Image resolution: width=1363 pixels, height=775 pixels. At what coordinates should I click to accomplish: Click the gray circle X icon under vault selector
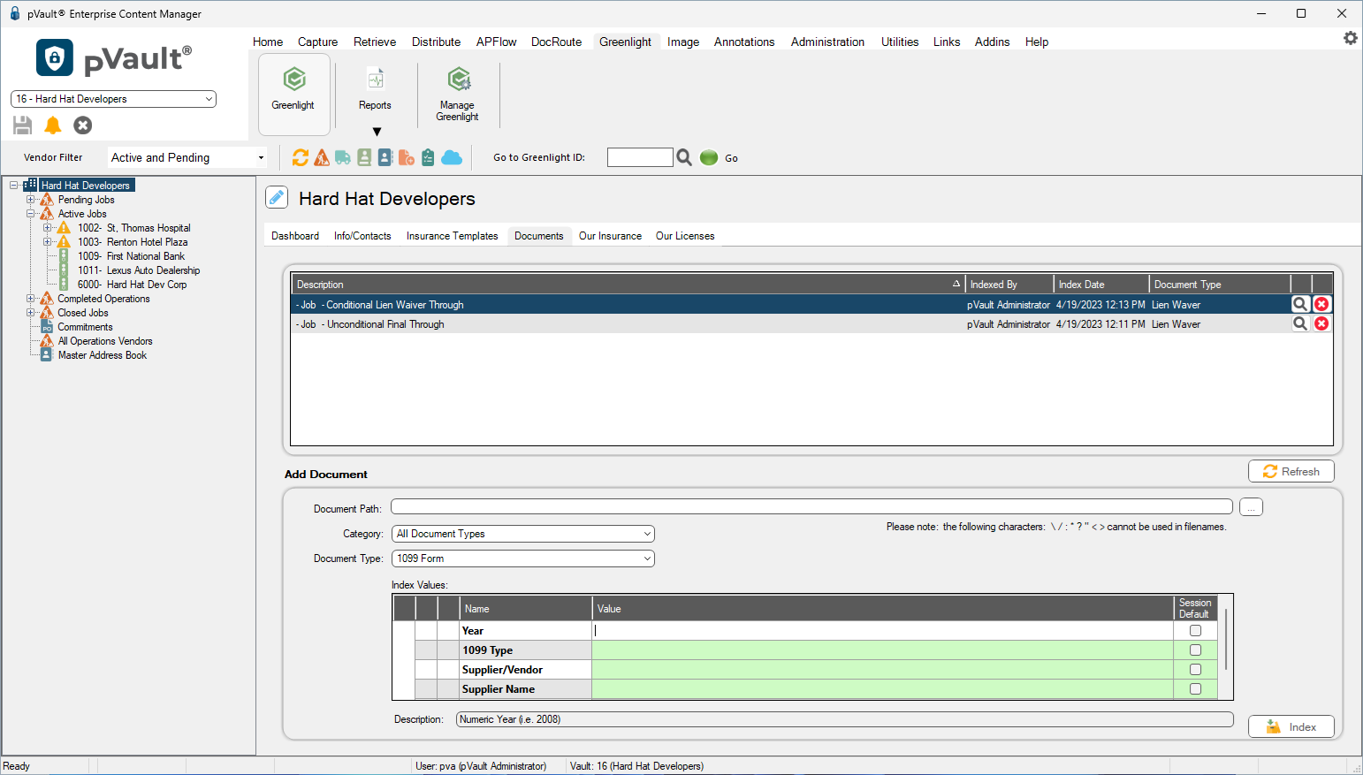click(83, 125)
